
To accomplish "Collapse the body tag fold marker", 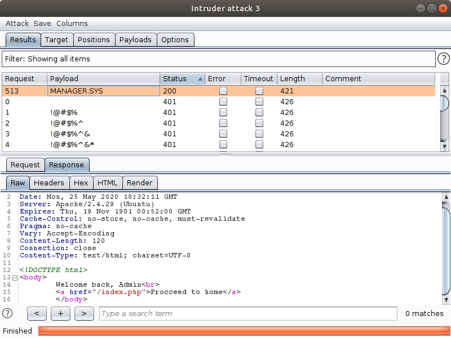I will click(x=15, y=278).
